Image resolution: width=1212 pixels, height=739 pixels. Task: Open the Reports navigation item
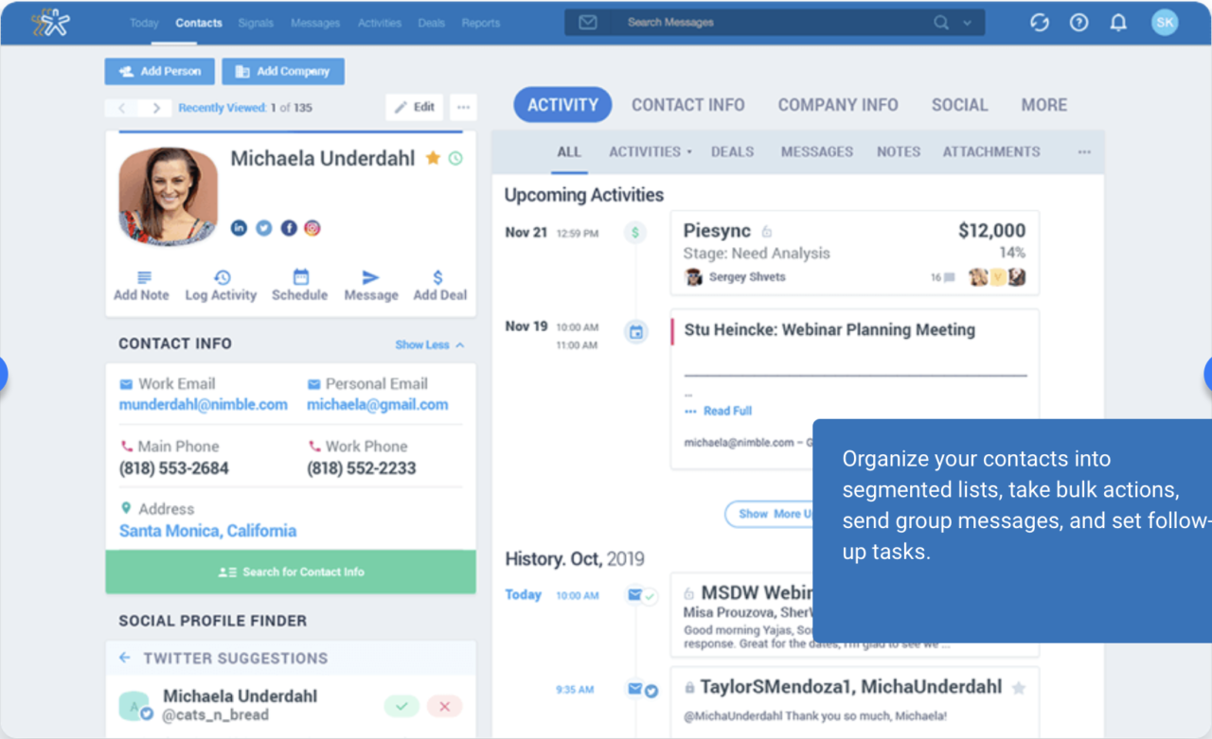(x=481, y=23)
